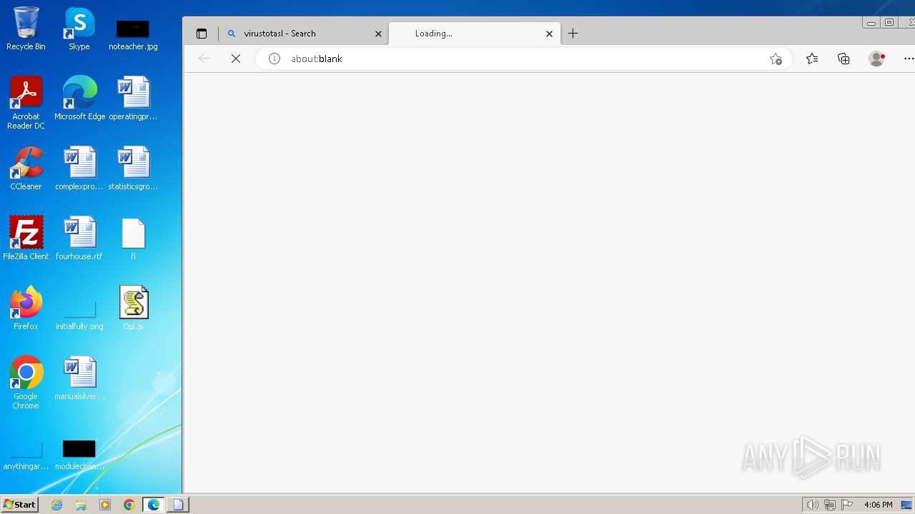Minimize the Edge browser window
The height and width of the screenshot is (514, 915).
coord(871,23)
